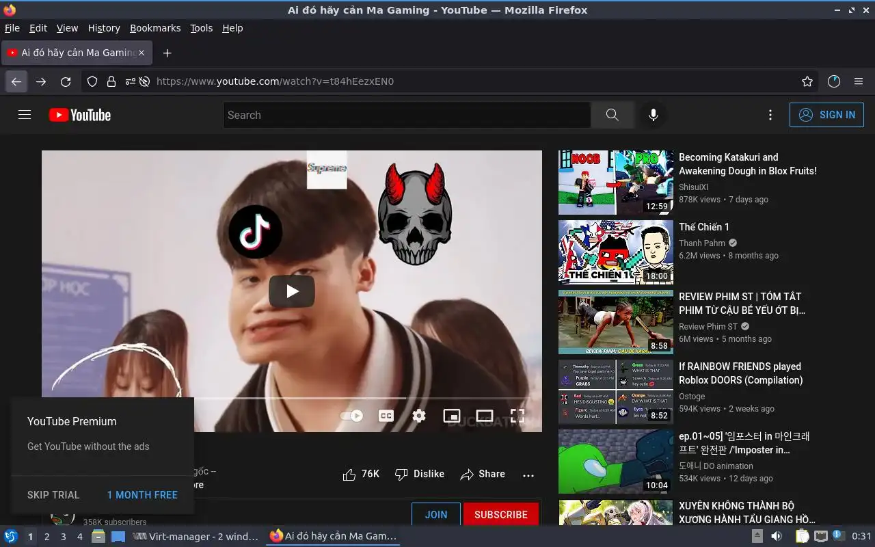Click the autoplay blocked icon in address bar

(x=144, y=81)
